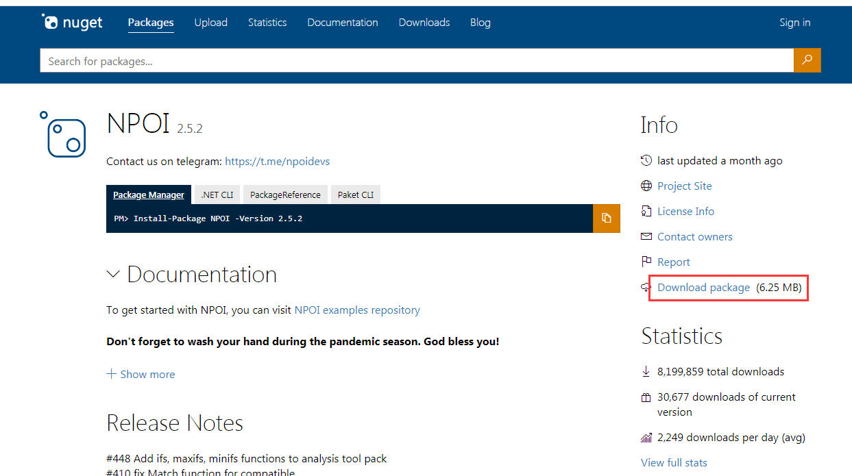Expand Show more under the pandemic note
The image size is (852, 476).
pos(141,374)
